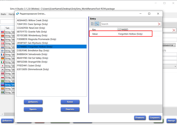The width and height of the screenshot is (177, 125).
Task: Clear the main window filter with red X
Action: click(x=174, y=30)
